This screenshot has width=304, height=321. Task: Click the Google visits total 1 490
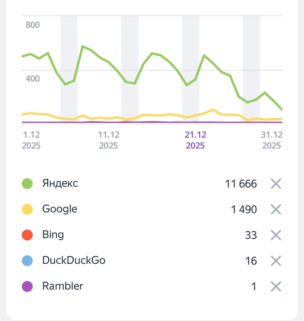pyautogui.click(x=244, y=210)
